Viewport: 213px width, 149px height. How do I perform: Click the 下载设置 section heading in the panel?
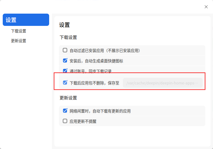coord(68,37)
